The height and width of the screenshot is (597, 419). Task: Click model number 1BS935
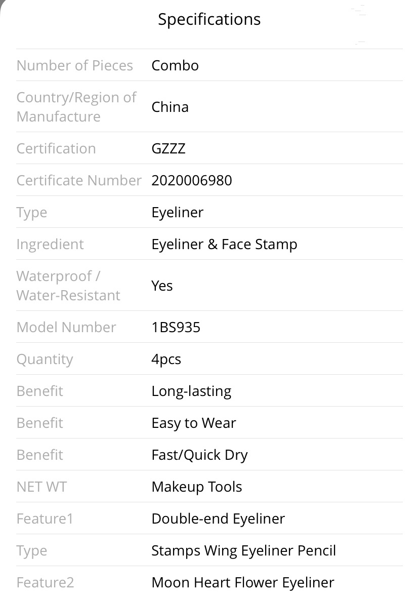click(176, 327)
